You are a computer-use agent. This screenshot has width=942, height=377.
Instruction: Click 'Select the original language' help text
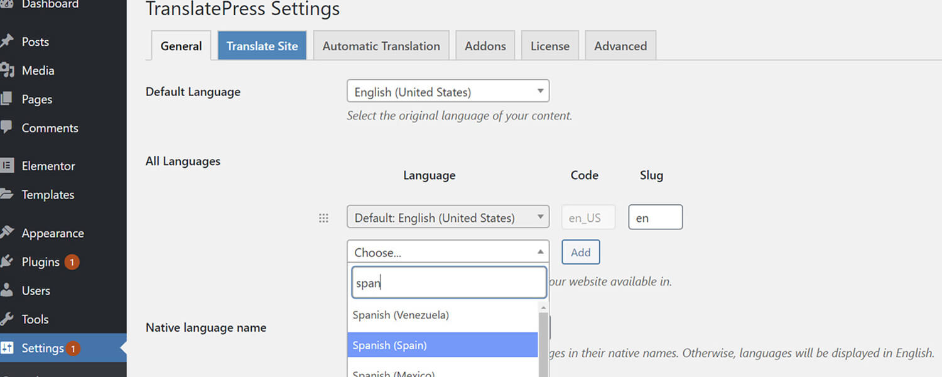pyautogui.click(x=460, y=116)
